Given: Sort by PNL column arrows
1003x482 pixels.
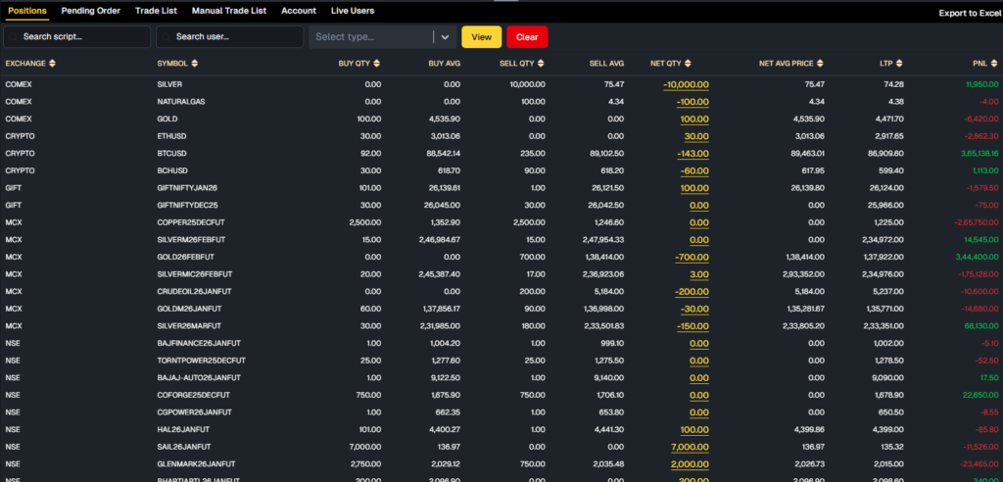Looking at the screenshot, I should tap(992, 64).
